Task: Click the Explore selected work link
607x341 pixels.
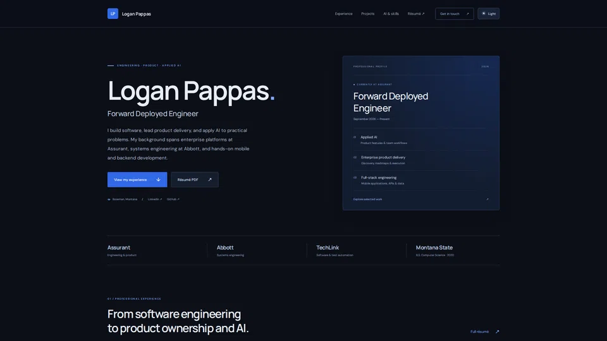Action: click(367, 199)
